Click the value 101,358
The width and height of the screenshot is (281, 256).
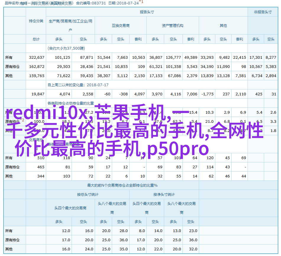173,66
